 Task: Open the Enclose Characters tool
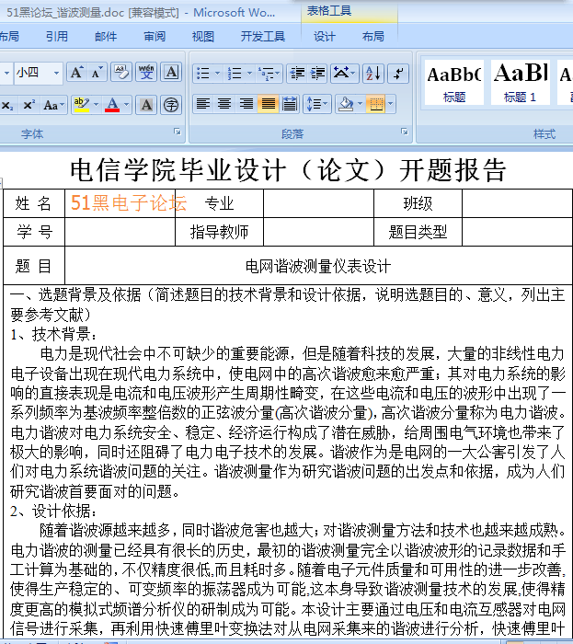(x=171, y=105)
